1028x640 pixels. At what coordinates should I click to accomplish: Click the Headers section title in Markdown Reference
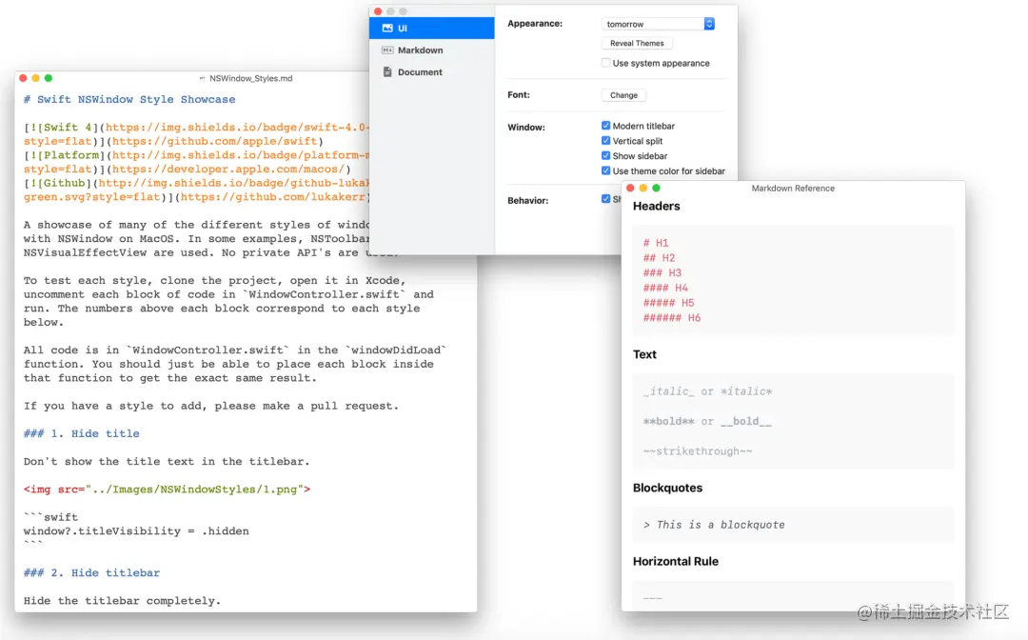(656, 206)
